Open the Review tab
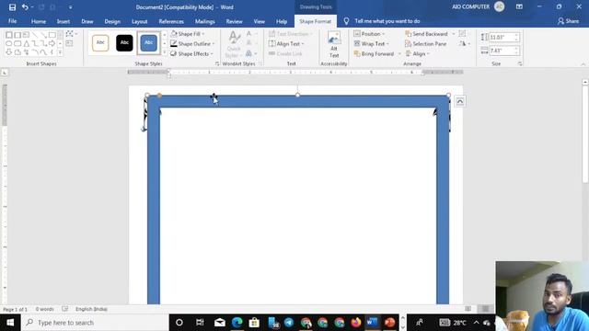This screenshot has width=589, height=331. pyautogui.click(x=235, y=21)
